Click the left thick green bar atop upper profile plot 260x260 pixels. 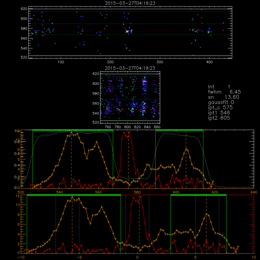(x=73, y=130)
